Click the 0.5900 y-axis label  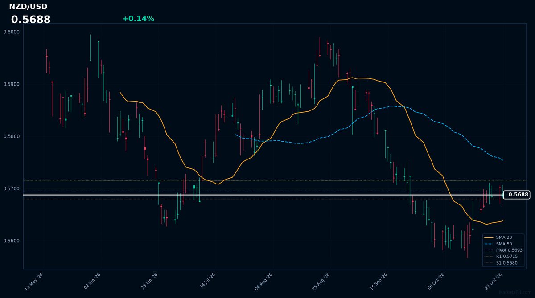[x=11, y=84]
